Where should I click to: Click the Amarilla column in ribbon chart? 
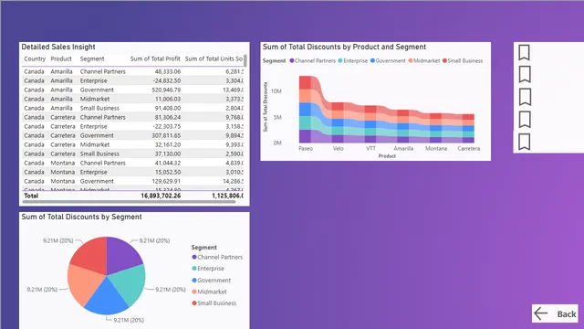(403, 126)
